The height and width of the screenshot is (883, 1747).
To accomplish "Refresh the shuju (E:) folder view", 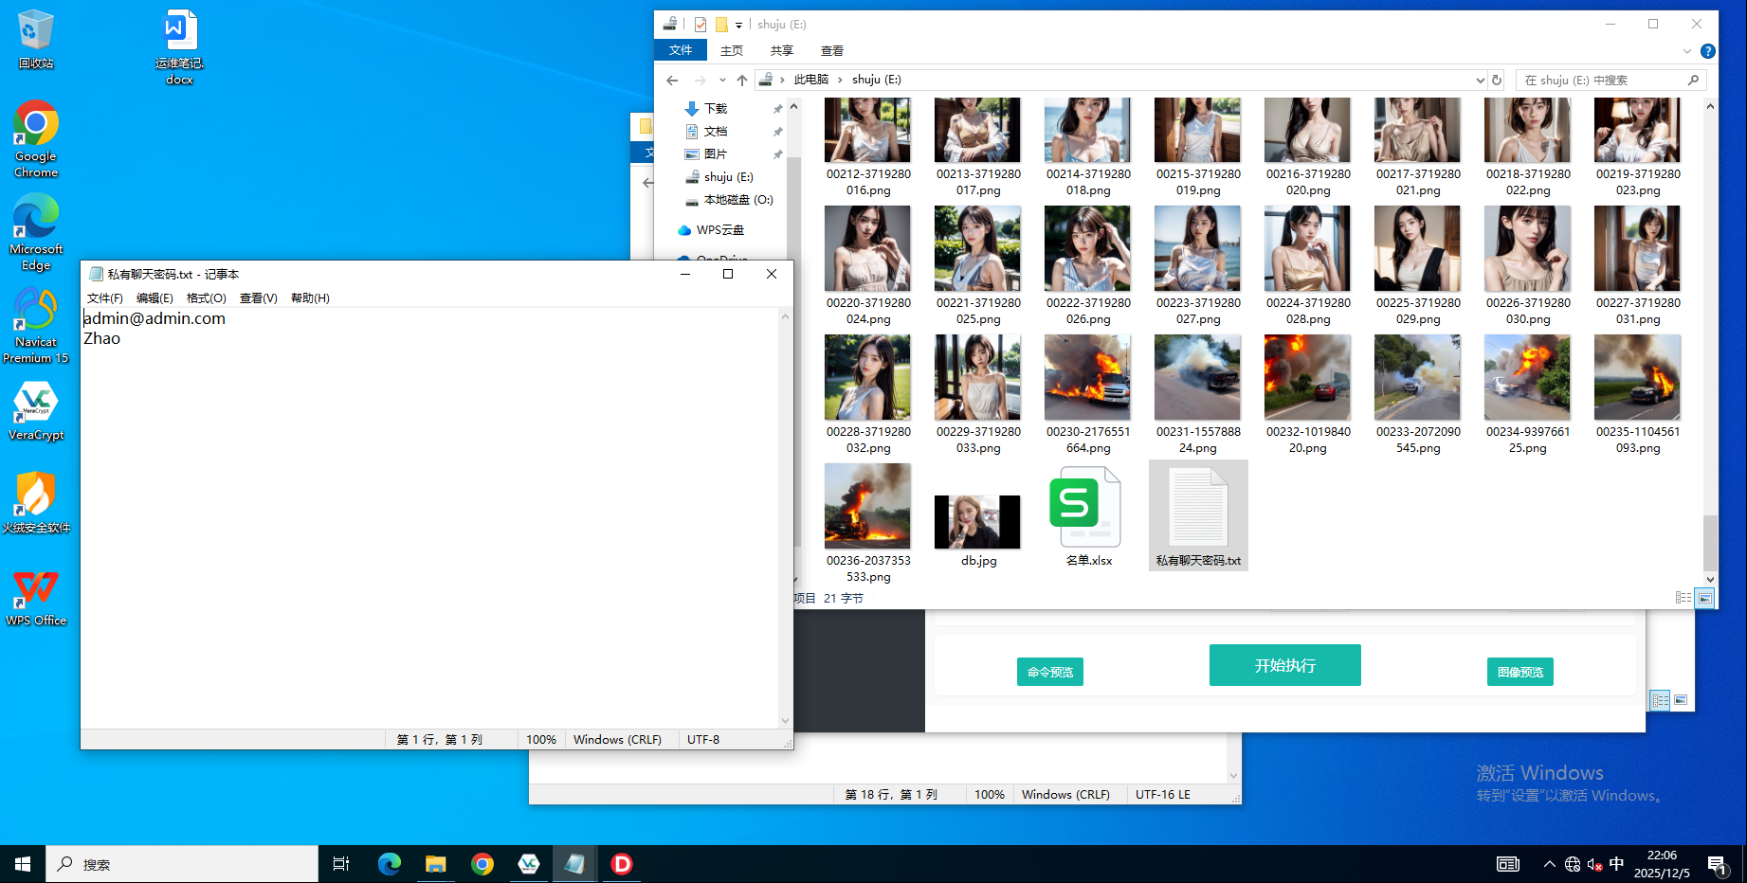I will point(1497,81).
